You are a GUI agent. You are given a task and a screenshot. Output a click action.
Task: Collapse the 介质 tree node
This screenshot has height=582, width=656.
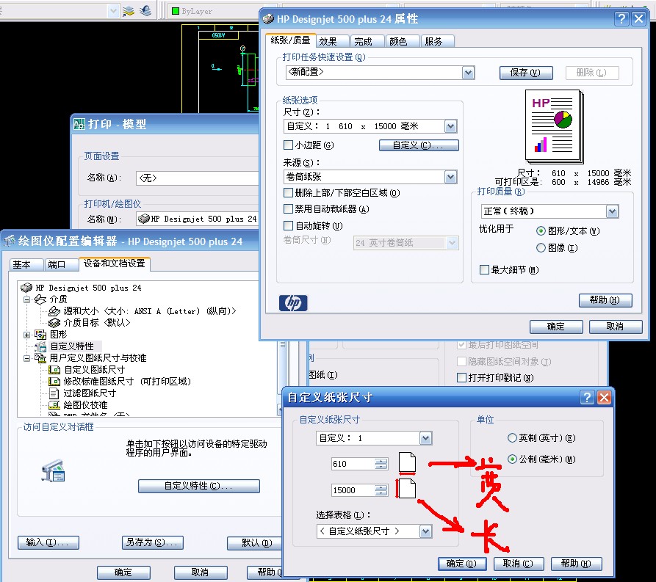point(26,299)
